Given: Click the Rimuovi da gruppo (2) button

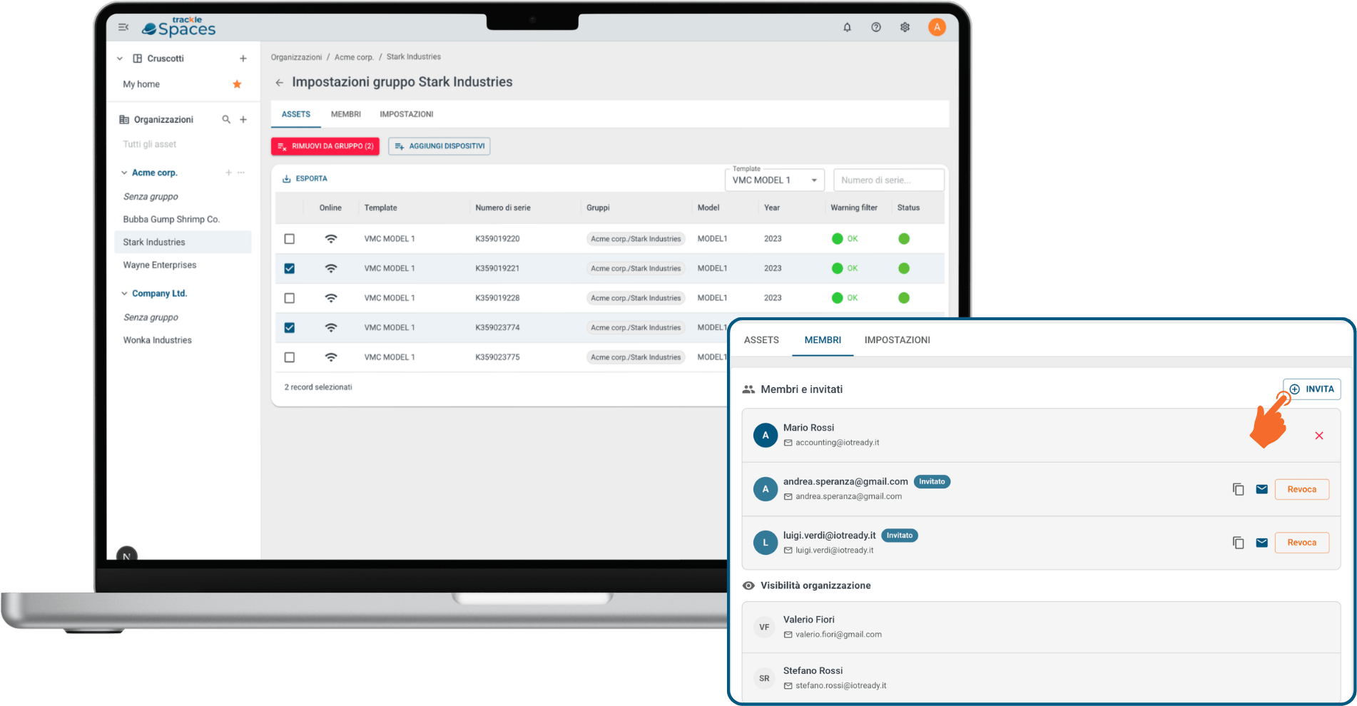Looking at the screenshot, I should [x=325, y=146].
